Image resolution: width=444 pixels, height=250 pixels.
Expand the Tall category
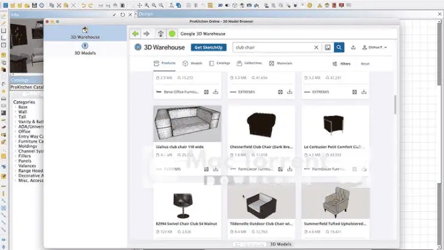[16, 117]
